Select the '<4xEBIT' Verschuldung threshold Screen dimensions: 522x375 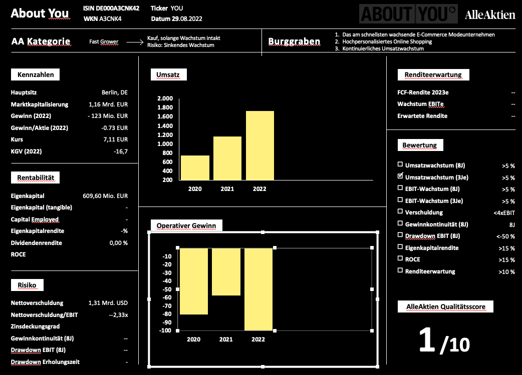[x=504, y=213]
